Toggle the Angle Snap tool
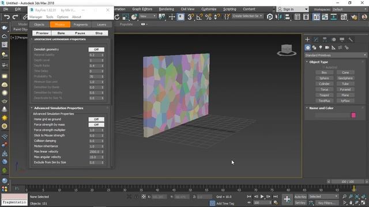The image size is (369, 207). coord(199,17)
